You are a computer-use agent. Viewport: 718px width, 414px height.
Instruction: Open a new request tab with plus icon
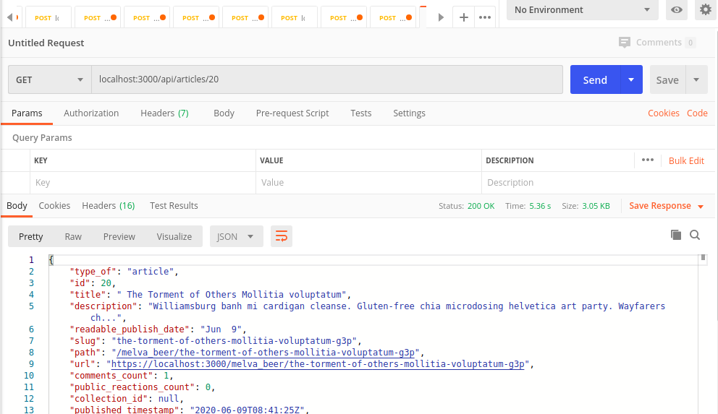point(463,17)
